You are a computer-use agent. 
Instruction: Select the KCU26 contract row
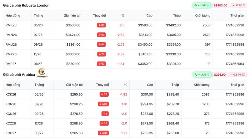click(125, 114)
